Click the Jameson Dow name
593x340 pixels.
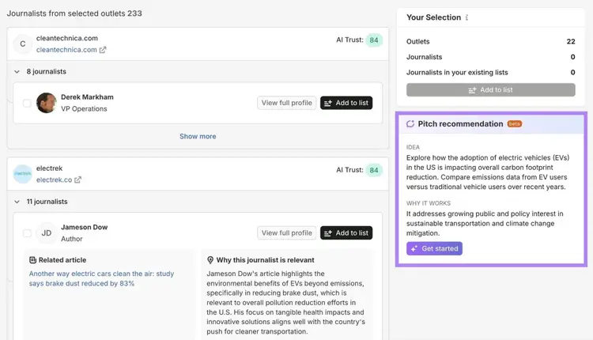85,227
